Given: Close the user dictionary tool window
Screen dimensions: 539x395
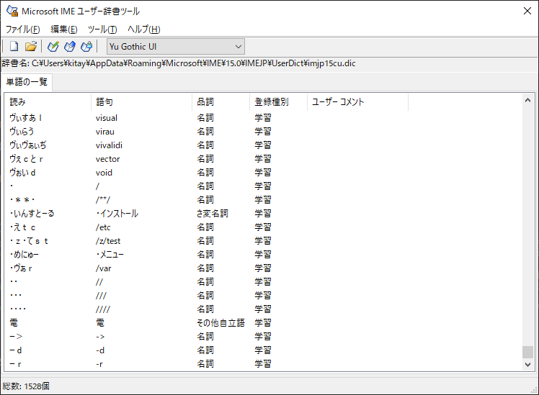Looking at the screenshot, I should 527,11.
